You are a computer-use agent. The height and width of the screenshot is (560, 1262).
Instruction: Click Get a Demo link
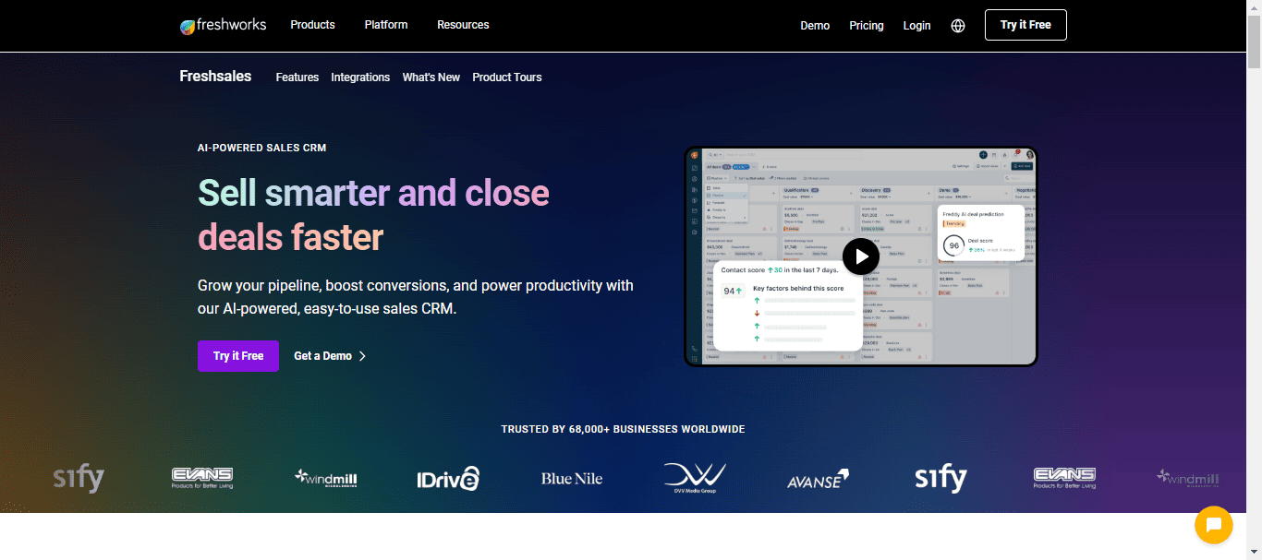click(330, 356)
